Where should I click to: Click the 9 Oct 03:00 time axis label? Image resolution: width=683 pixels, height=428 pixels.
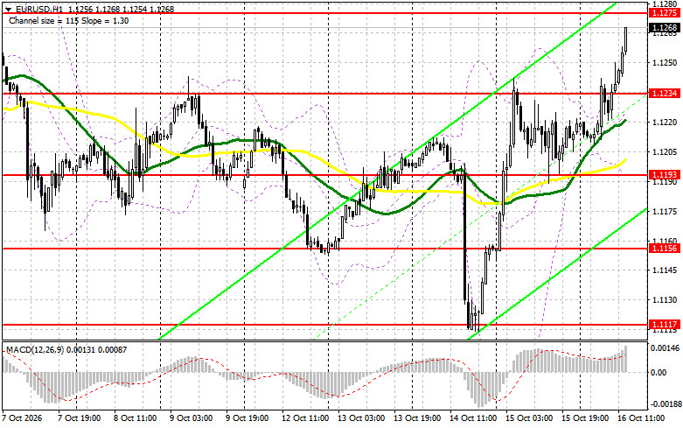pos(191,418)
